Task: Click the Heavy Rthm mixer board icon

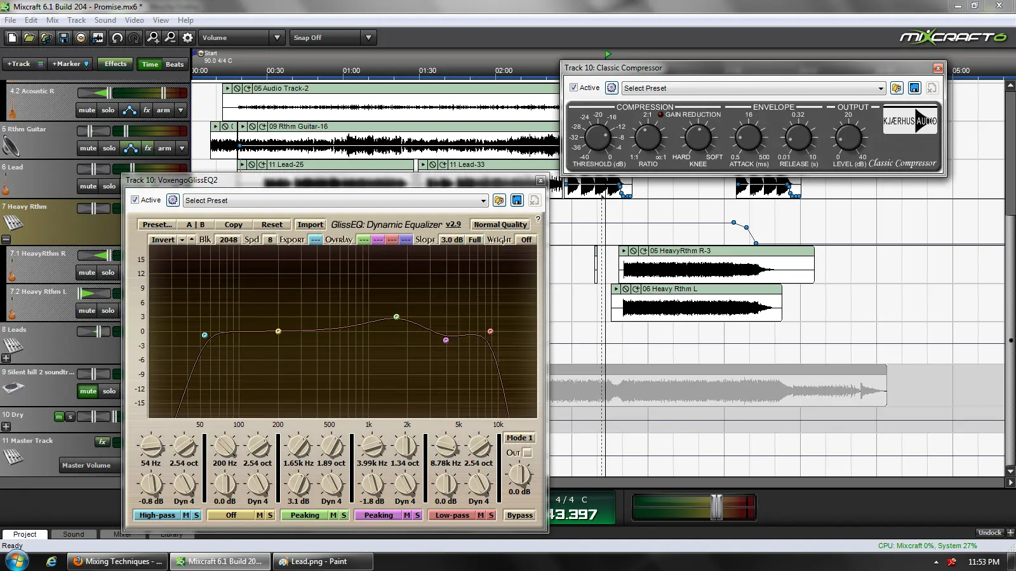Action: point(13,222)
